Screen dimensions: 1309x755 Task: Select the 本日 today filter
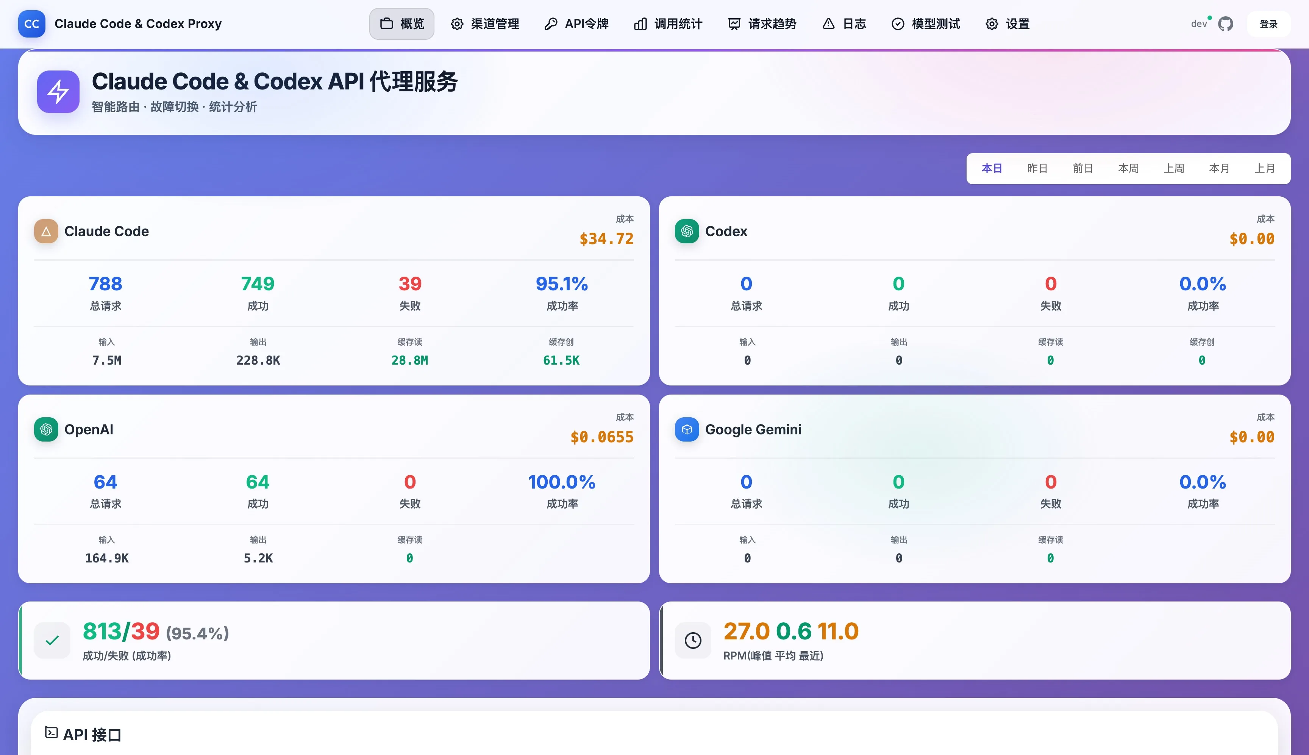(991, 169)
